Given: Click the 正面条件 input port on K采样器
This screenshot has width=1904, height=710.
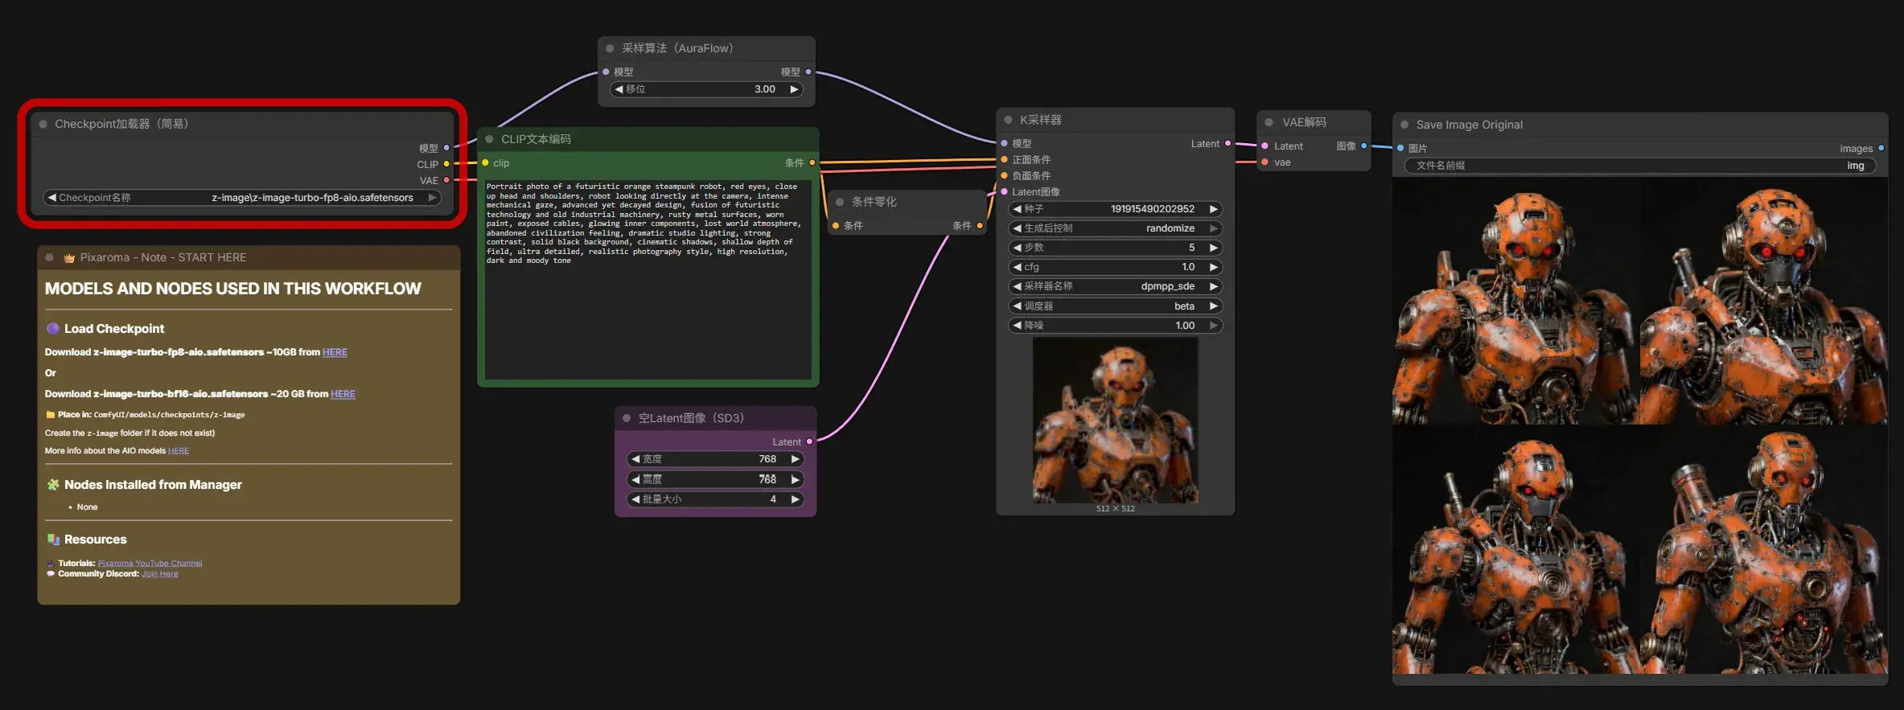Looking at the screenshot, I should [x=1004, y=159].
